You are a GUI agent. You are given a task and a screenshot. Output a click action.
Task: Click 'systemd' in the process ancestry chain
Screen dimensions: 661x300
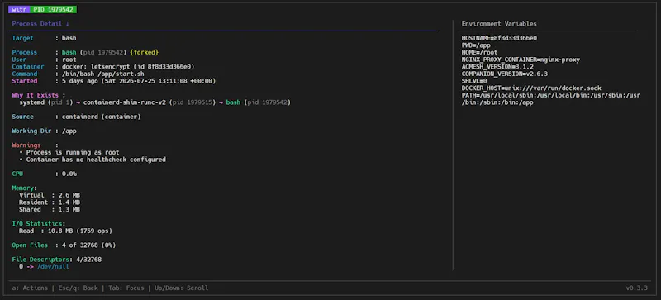click(31, 102)
